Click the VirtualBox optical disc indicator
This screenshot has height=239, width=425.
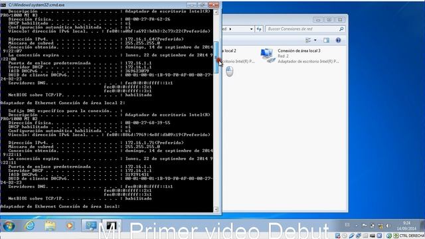(x=345, y=236)
